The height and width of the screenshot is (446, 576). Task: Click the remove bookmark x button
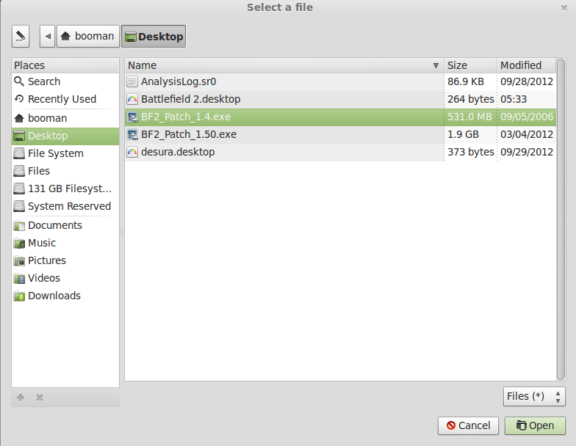click(x=40, y=398)
